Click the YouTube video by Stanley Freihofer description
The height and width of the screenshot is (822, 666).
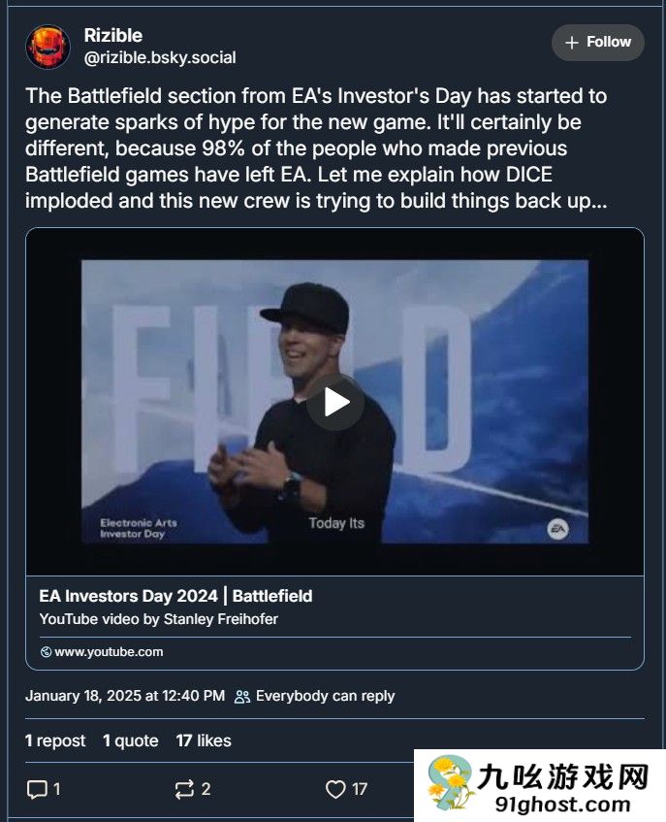158,618
